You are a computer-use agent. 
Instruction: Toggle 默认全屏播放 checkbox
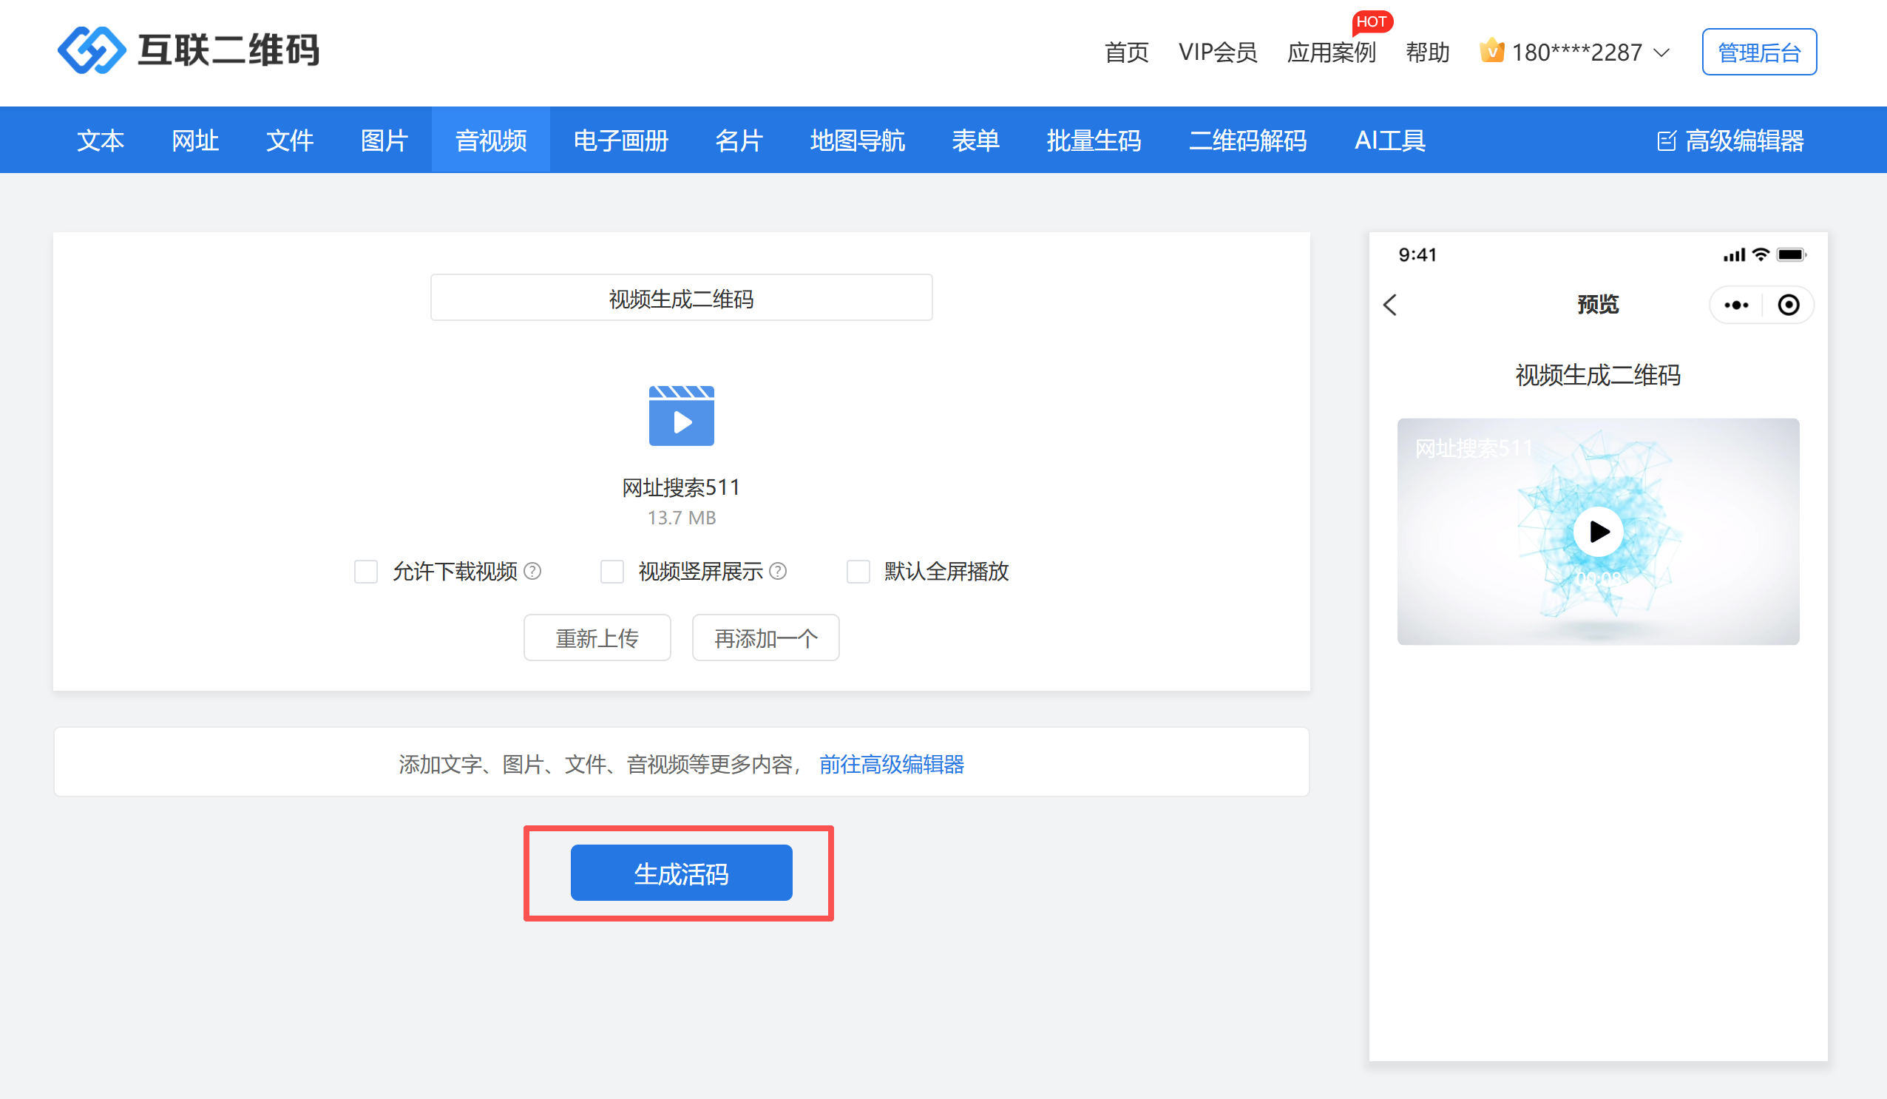[858, 571]
